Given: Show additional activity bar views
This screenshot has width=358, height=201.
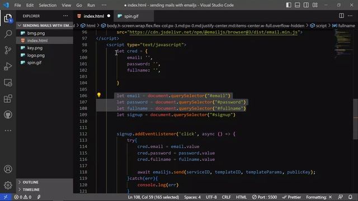Looking at the screenshot, I should (x=8, y=131).
